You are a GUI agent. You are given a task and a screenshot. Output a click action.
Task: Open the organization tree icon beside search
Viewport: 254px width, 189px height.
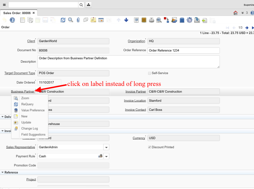[x=89, y=5]
